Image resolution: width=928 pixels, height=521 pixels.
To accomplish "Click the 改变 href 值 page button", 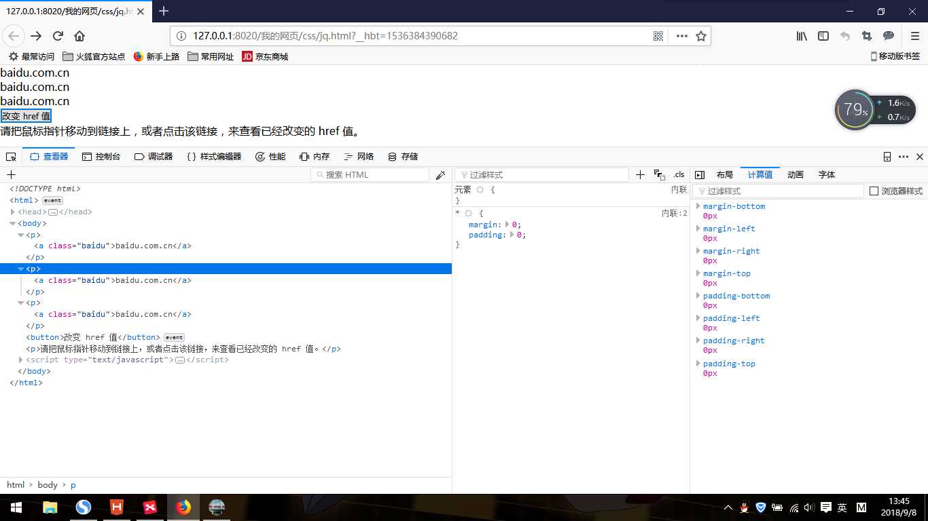I will [26, 116].
